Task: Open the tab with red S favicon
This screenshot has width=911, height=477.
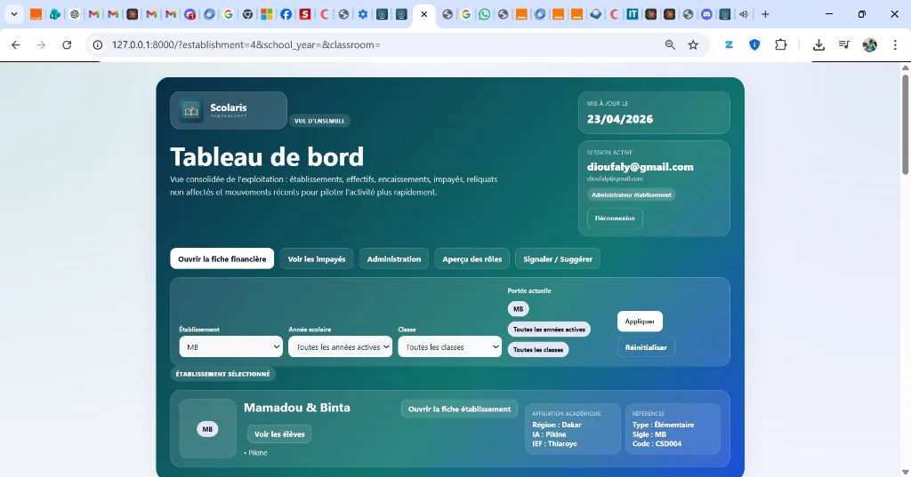Action: pos(305,14)
